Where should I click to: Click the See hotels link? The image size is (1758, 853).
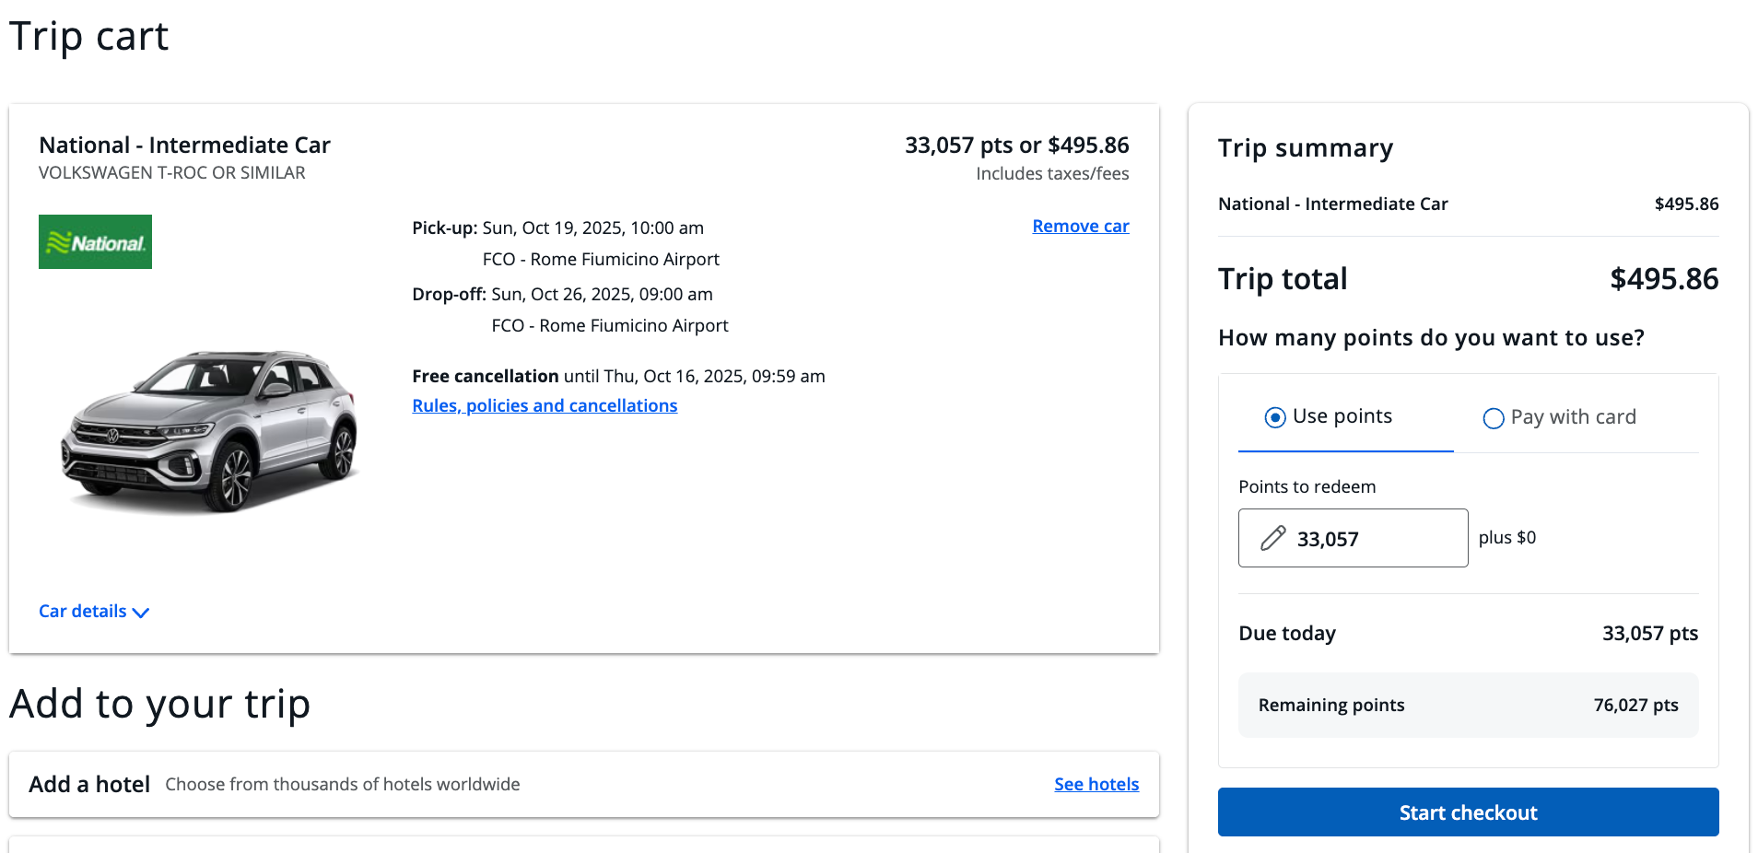(1096, 784)
